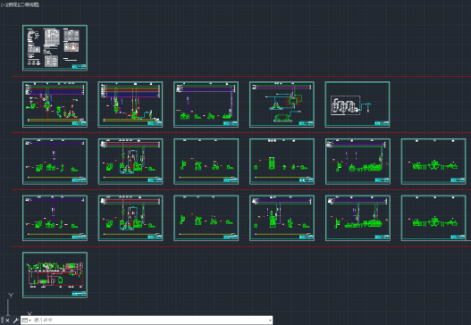Select the second sheet in the fourth row
The image size is (471, 325).
(130, 218)
